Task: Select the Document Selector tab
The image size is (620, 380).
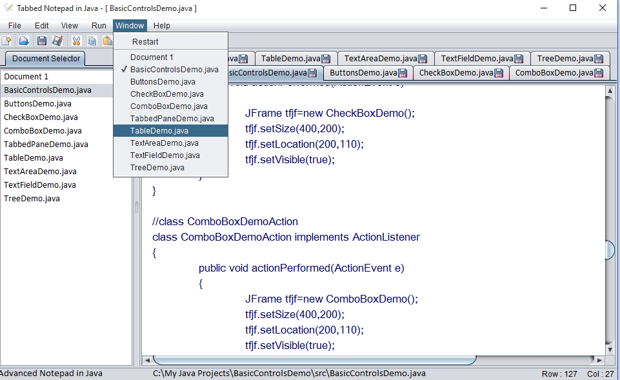Action: (x=46, y=59)
